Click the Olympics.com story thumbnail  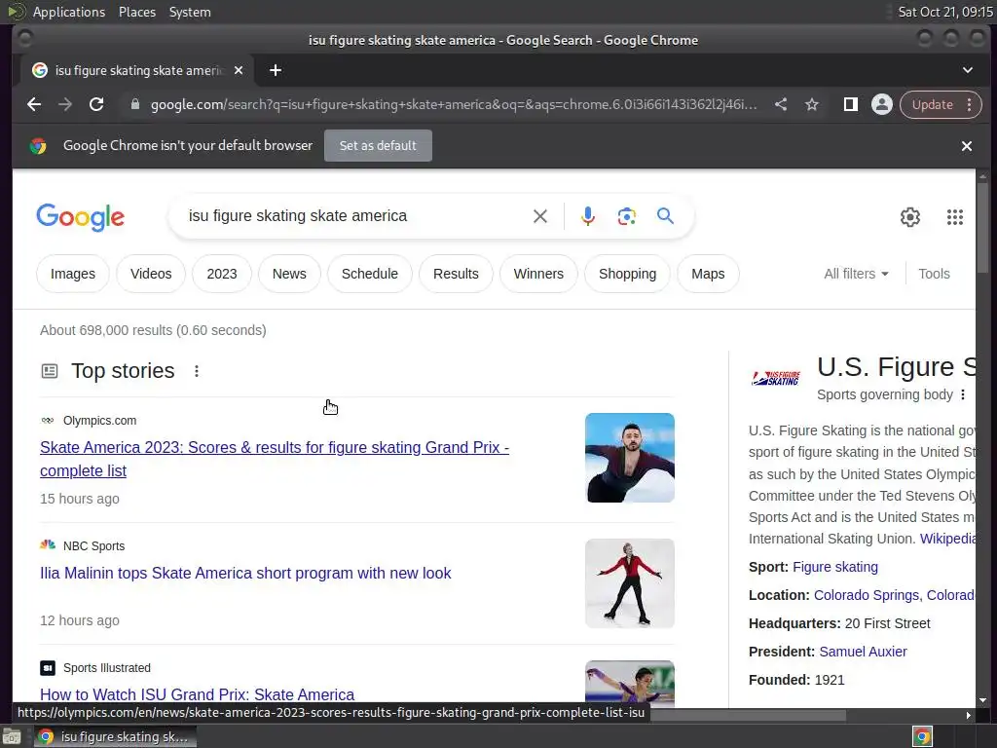coord(630,458)
